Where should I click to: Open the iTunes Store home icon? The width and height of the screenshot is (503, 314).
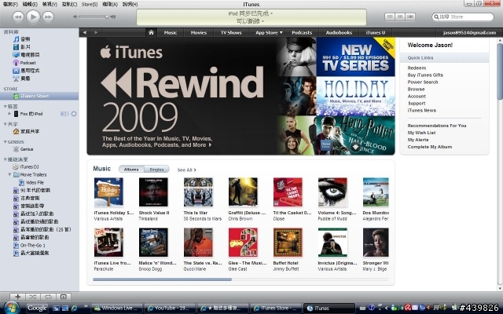click(x=151, y=32)
